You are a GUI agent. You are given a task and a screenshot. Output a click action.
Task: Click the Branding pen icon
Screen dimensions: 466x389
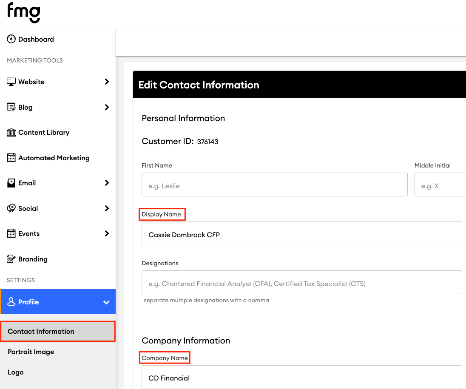click(10, 259)
